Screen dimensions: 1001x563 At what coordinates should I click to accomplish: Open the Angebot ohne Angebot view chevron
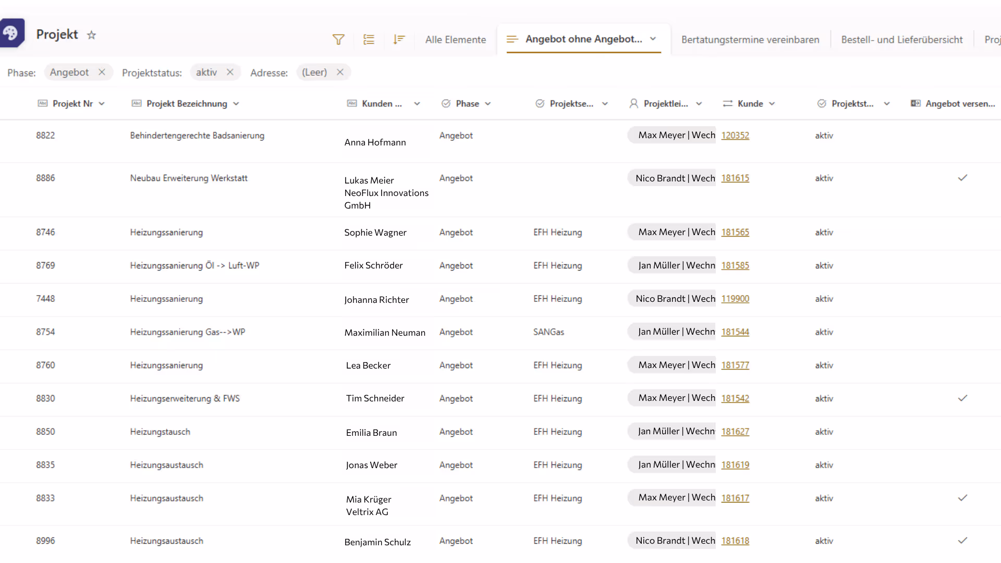click(653, 39)
